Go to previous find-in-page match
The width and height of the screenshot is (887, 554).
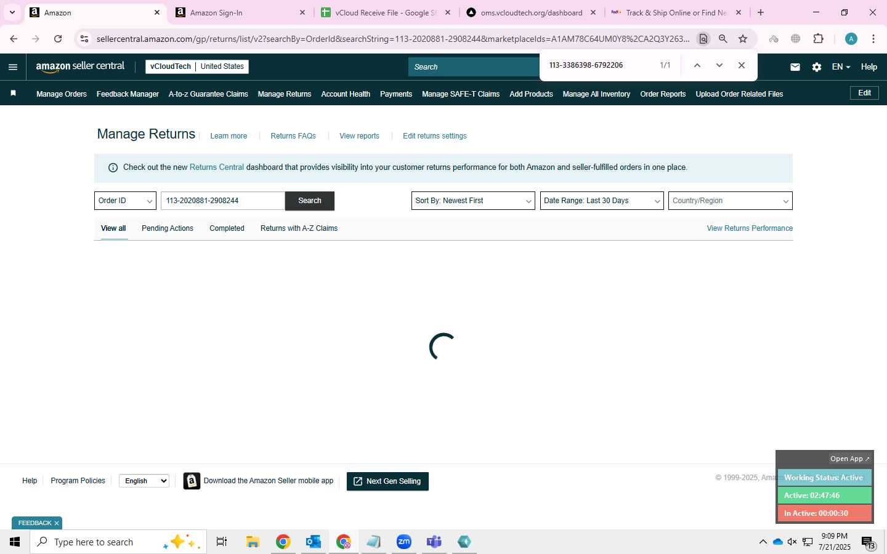click(697, 65)
